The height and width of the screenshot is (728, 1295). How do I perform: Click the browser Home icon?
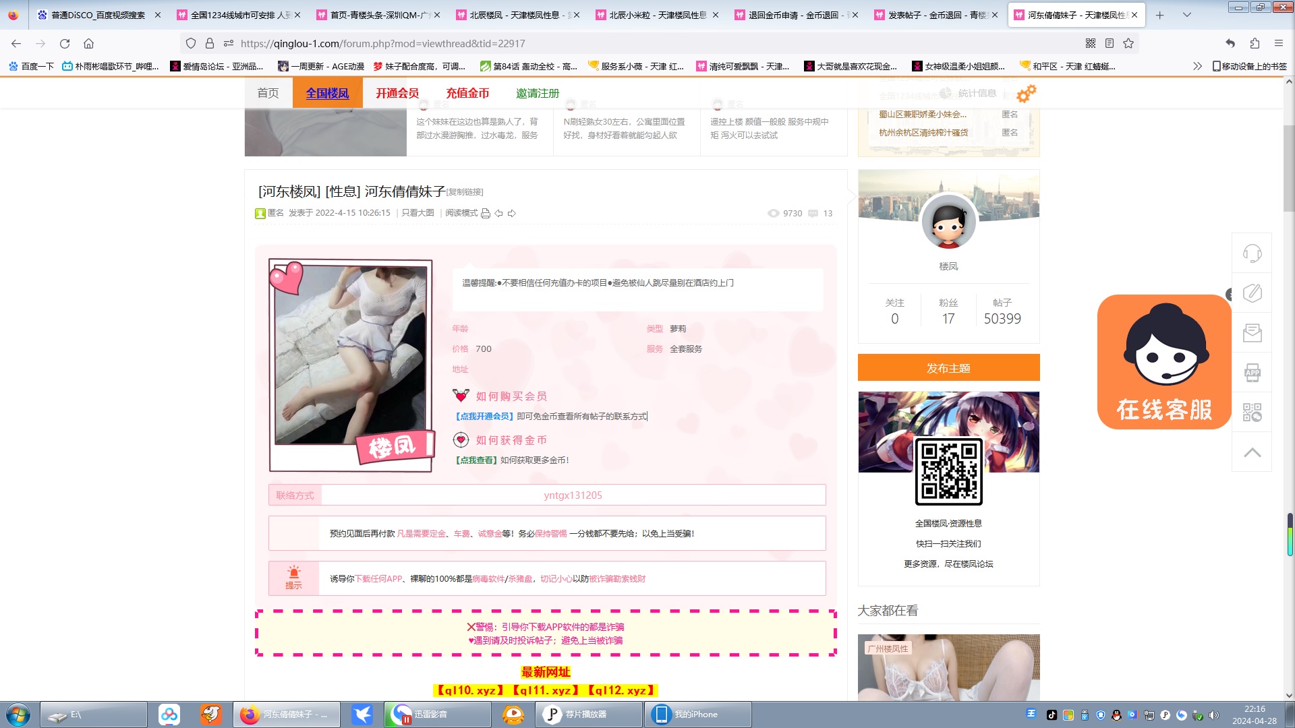point(88,43)
